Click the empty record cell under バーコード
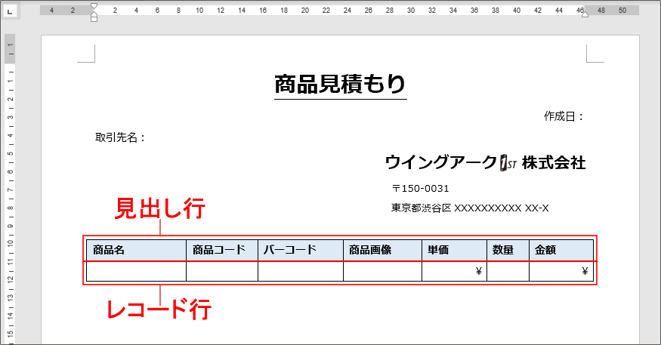 pyautogui.click(x=301, y=271)
